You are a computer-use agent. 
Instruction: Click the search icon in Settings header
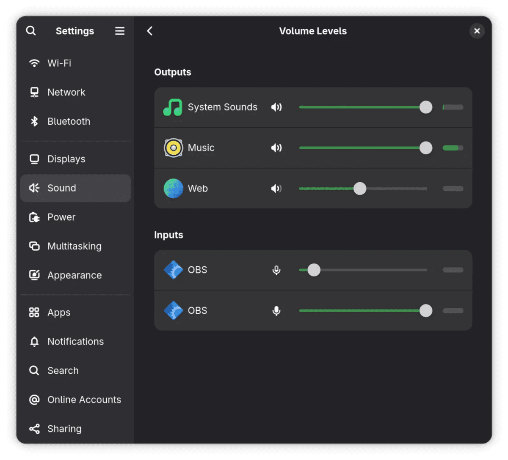[x=31, y=31]
